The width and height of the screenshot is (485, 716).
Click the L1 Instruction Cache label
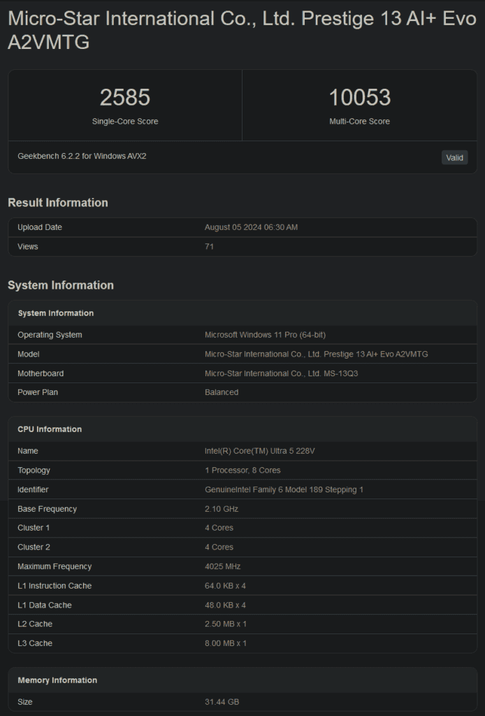tap(55, 586)
